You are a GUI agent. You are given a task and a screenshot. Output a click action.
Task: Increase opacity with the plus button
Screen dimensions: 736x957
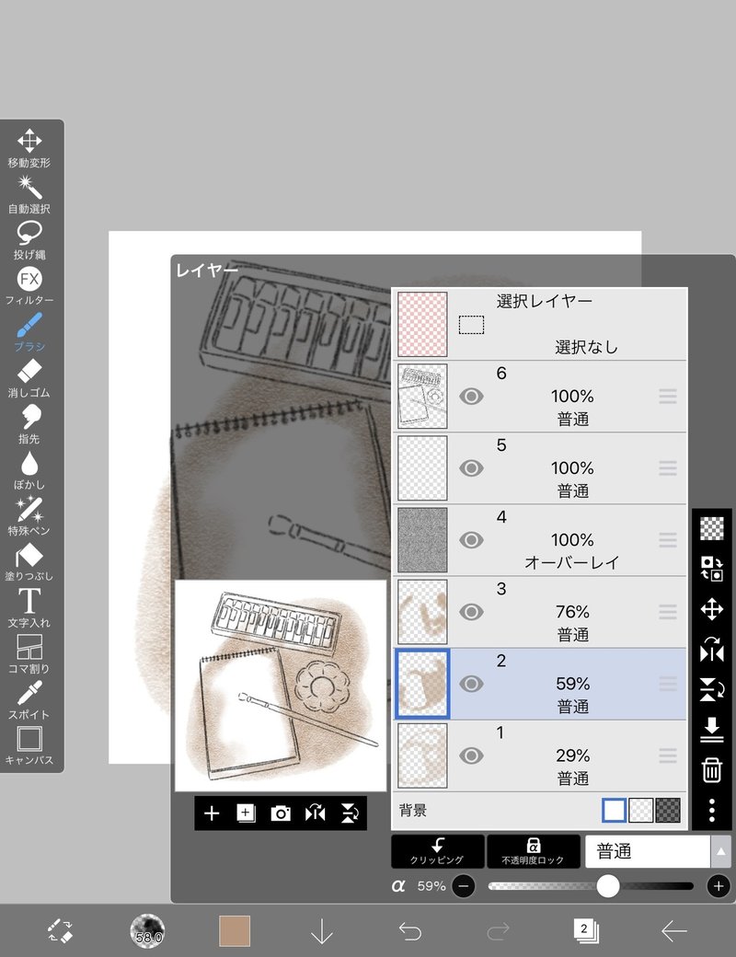click(x=719, y=885)
